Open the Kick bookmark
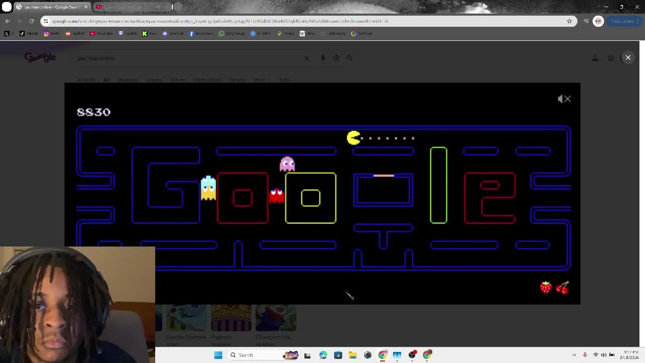This screenshot has width=645, height=363. (x=149, y=34)
